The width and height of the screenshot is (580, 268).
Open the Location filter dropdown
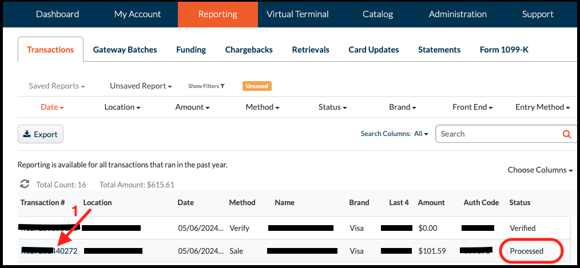pyautogui.click(x=122, y=107)
